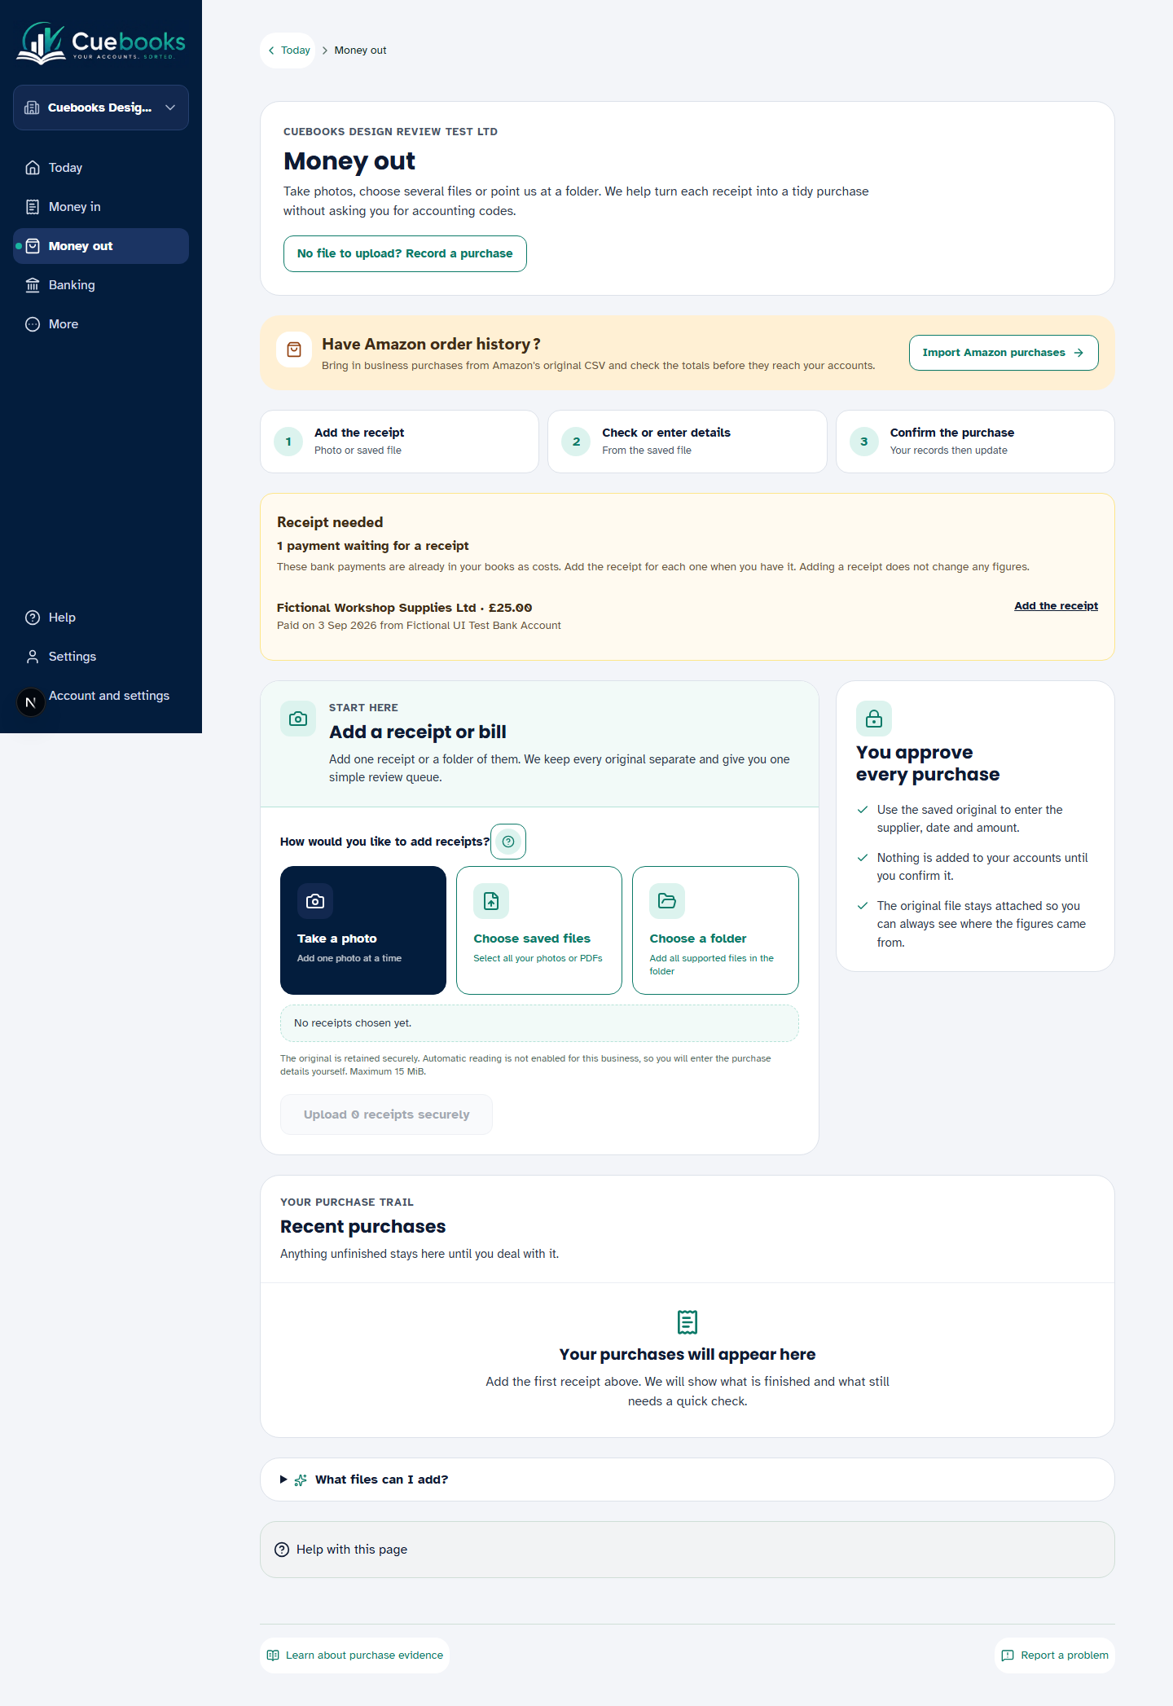Viewport: 1173px width, 1706px height.
Task: Go to Today in the sidebar
Action: [x=101, y=168]
